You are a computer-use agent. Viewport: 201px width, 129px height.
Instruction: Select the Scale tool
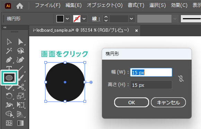20,96
